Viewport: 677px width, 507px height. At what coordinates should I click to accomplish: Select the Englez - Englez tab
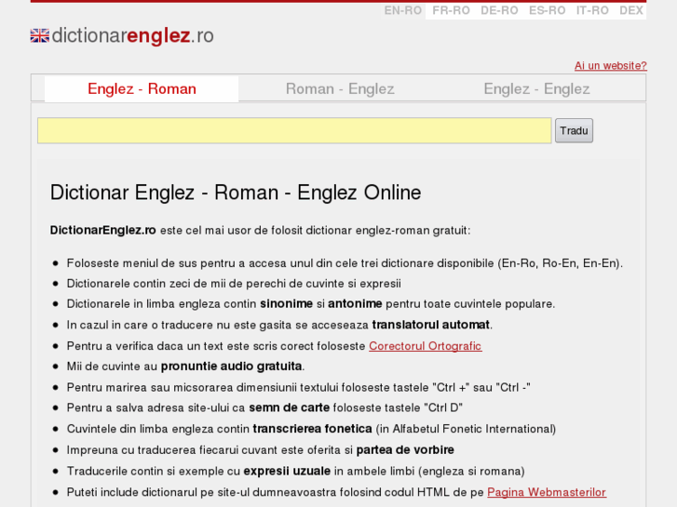[x=536, y=89]
